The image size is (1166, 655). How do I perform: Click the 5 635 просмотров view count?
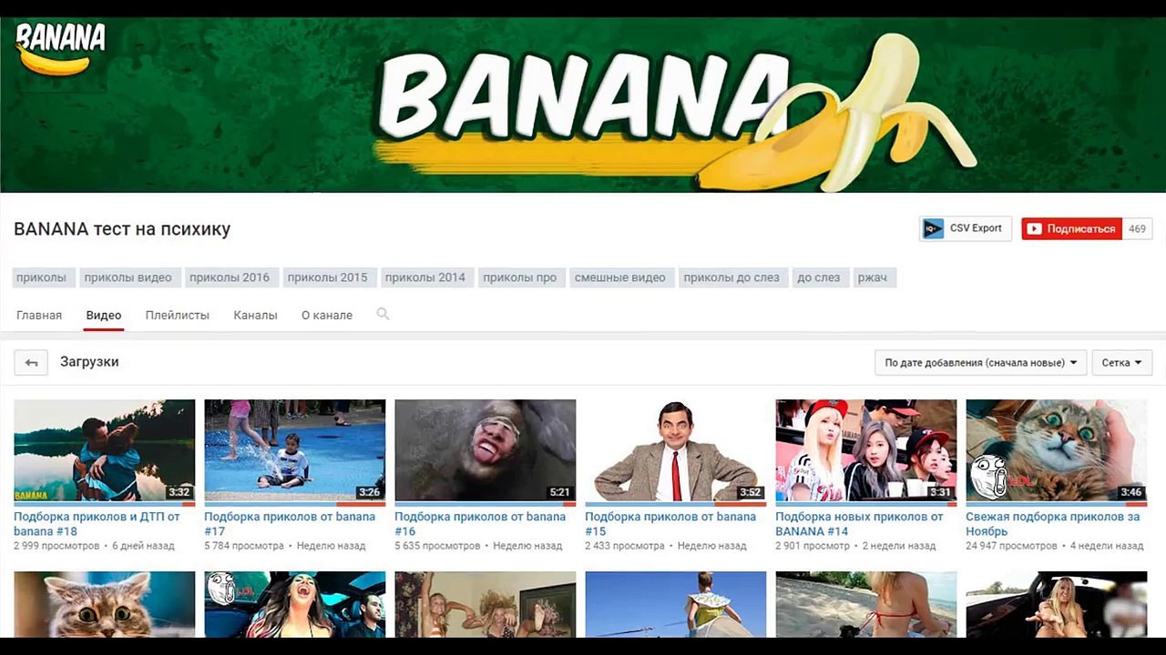tap(437, 547)
